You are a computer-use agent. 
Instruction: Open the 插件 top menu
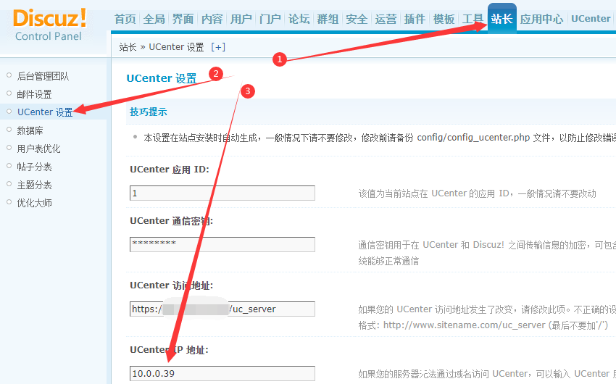click(415, 20)
